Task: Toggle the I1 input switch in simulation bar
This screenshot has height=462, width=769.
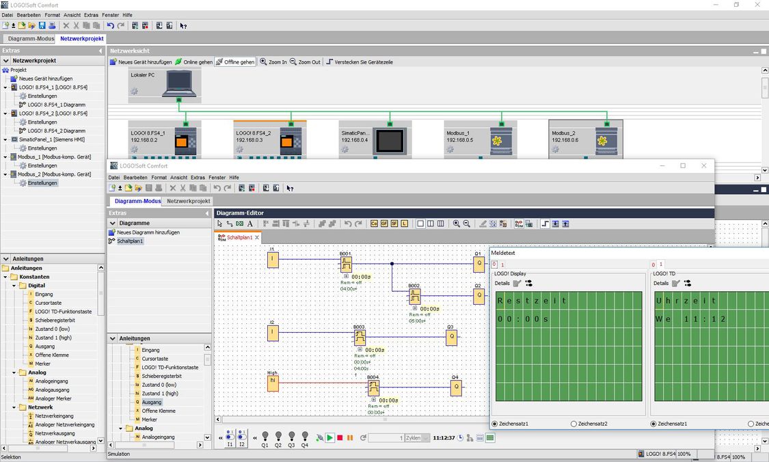Action: 230,436
